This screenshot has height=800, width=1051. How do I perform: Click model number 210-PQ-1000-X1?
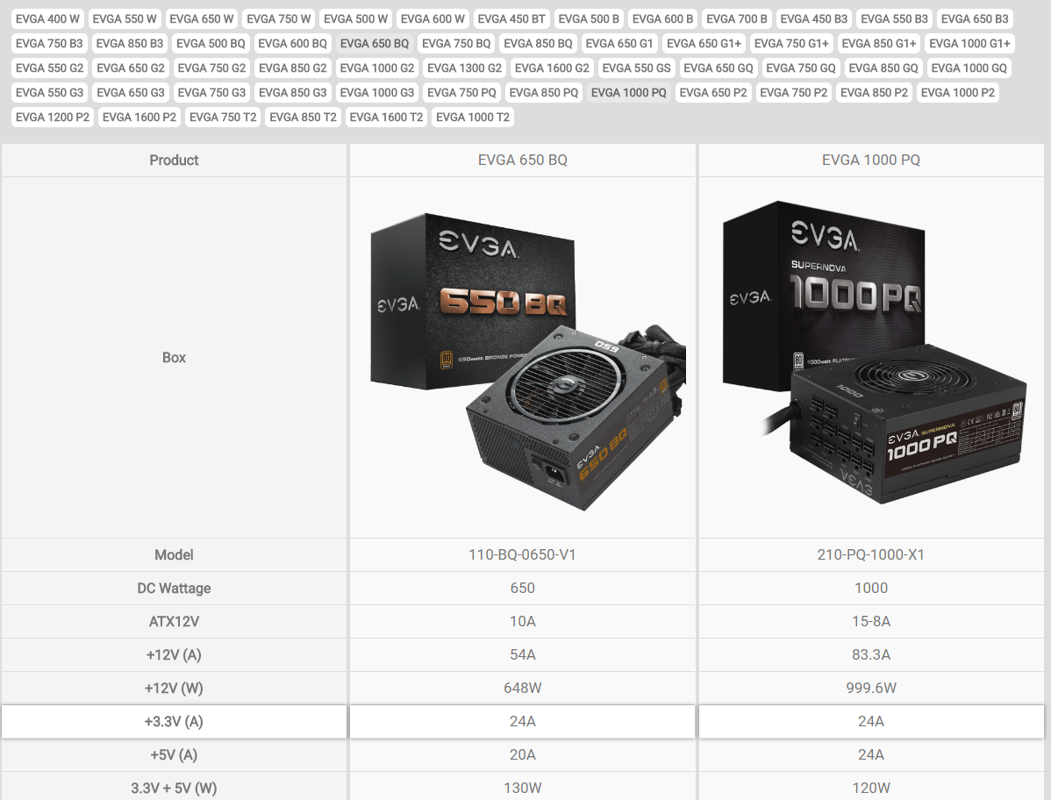coord(870,554)
